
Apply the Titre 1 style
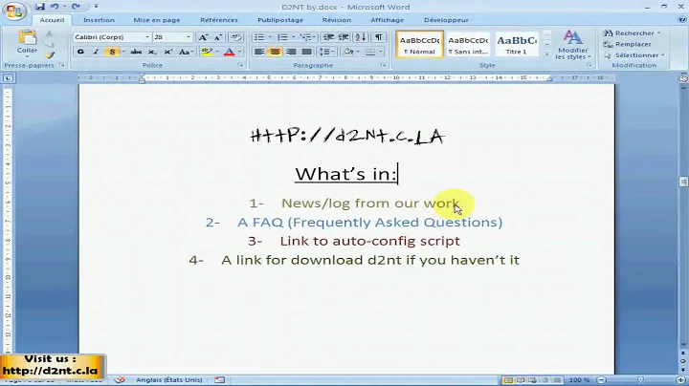click(x=517, y=44)
